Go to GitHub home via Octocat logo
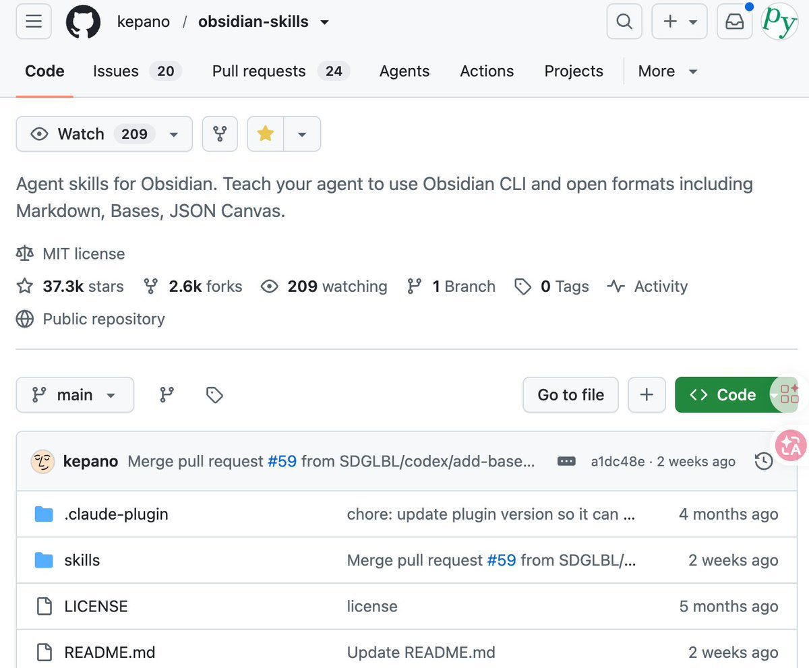 pyautogui.click(x=83, y=22)
